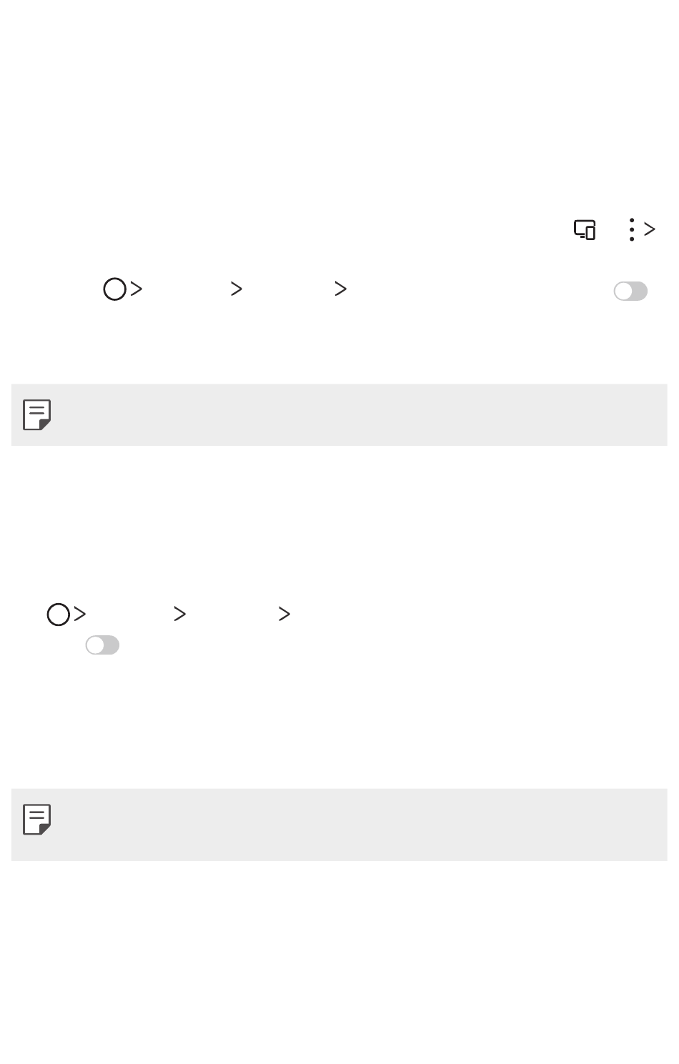Click the last chevron in upper breadcrumb row

[x=341, y=289]
